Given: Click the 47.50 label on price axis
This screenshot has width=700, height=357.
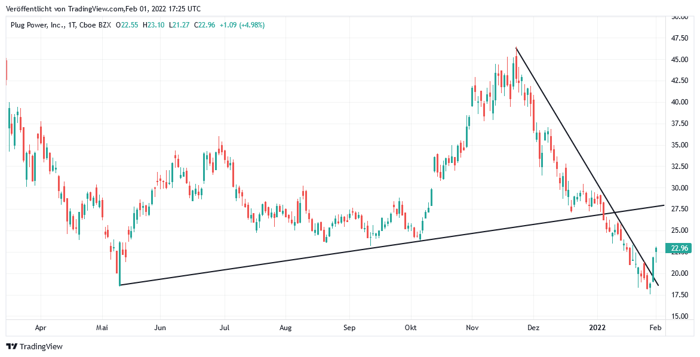Looking at the screenshot, I should pos(680,38).
